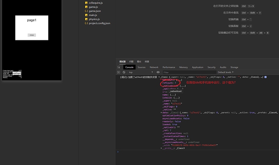Click the optimizationPolicy: 0 property

coord(175,116)
